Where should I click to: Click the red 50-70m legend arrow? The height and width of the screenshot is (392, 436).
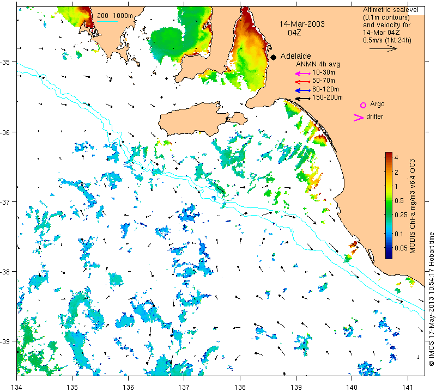tap(302, 82)
